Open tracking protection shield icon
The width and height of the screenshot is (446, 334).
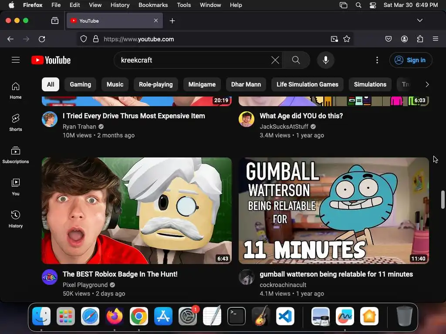pos(84,39)
